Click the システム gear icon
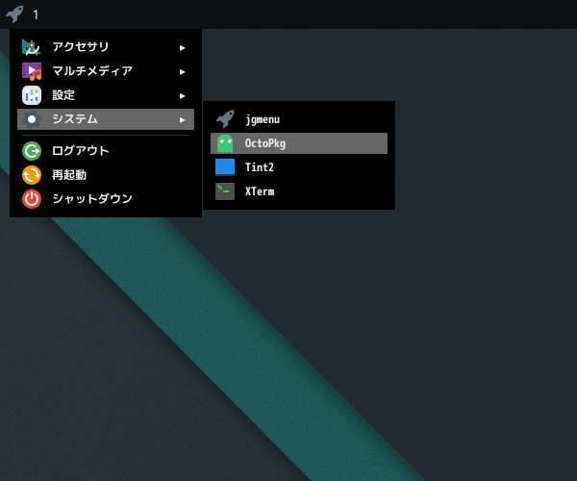 click(x=32, y=119)
